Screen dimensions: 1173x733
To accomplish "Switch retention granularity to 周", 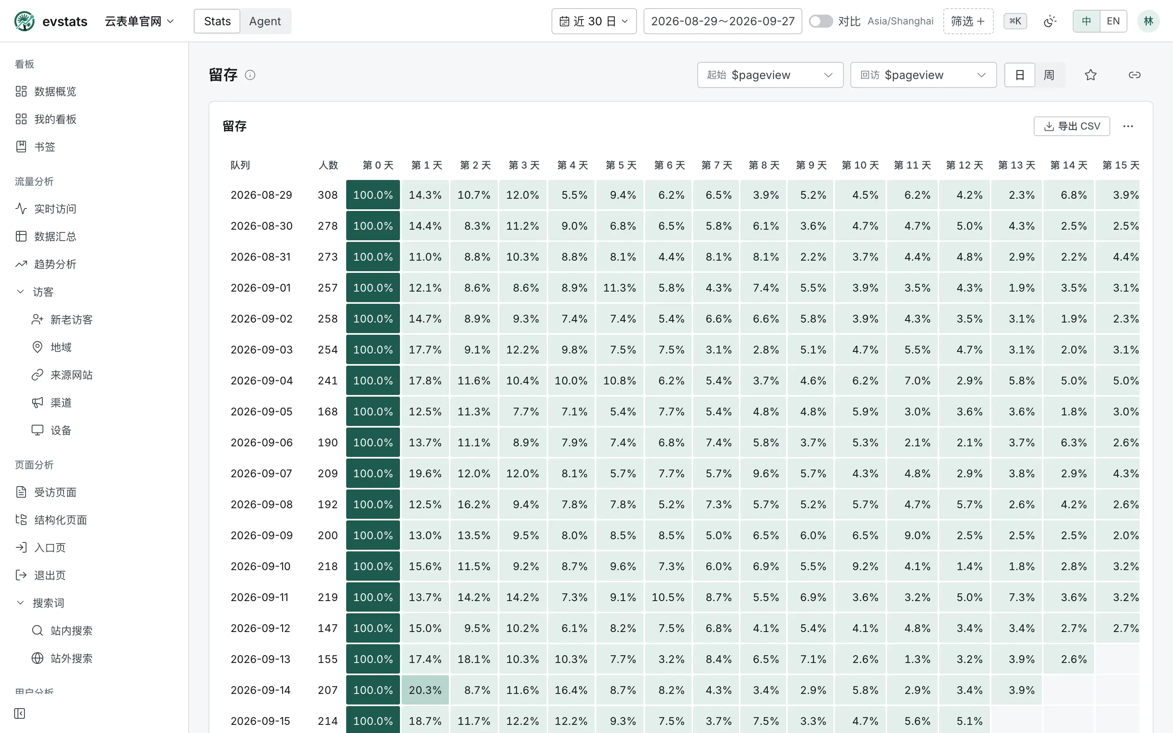I will click(1049, 75).
